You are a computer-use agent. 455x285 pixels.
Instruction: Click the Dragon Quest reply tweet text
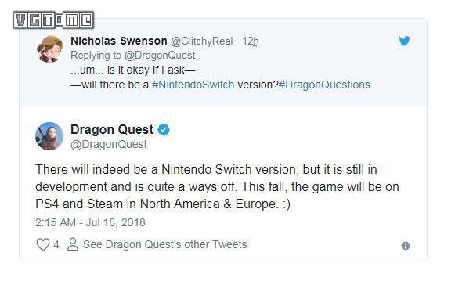pos(218,186)
